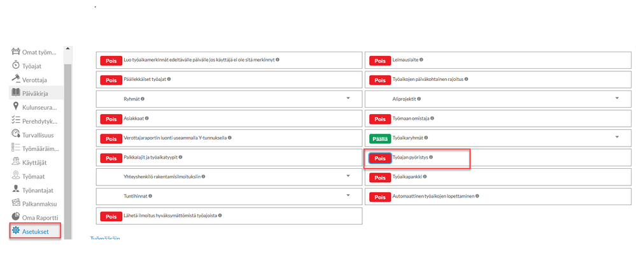The image size is (636, 272).
Task: Click the Päiväkirja book icon
Action: coord(17,93)
